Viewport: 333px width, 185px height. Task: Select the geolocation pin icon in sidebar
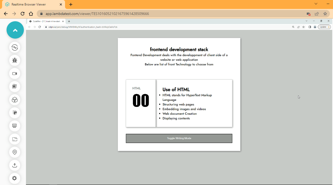(x=15, y=152)
